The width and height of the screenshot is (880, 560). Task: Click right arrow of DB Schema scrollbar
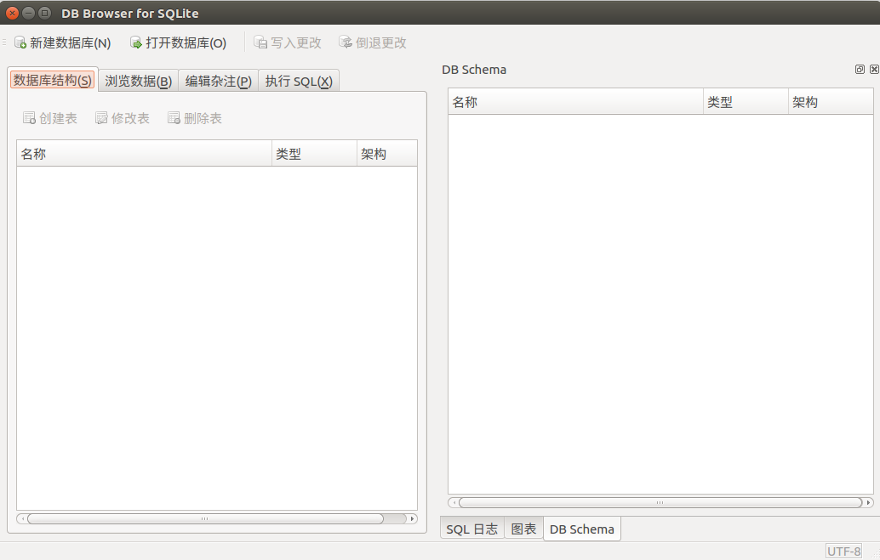(x=868, y=503)
